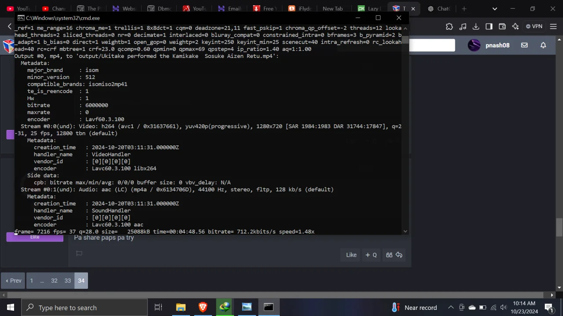Click cmd window scrollbar thumb
The image size is (563, 316).
click(405, 40)
